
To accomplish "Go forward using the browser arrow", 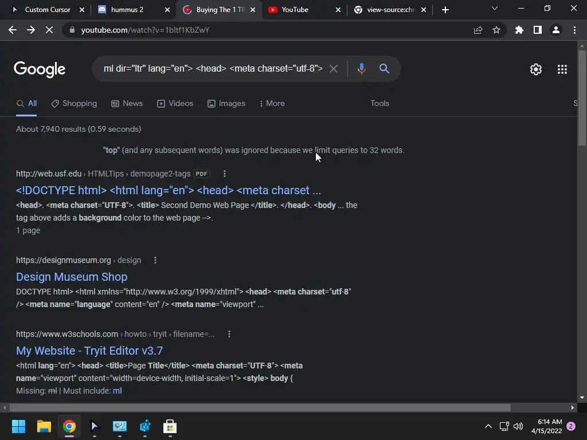I will (31, 30).
